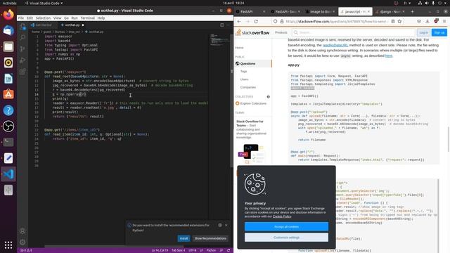Screen dimensions: 450x253
Task: Open the Pocket save icon in Firefox
Action: coord(419,22)
